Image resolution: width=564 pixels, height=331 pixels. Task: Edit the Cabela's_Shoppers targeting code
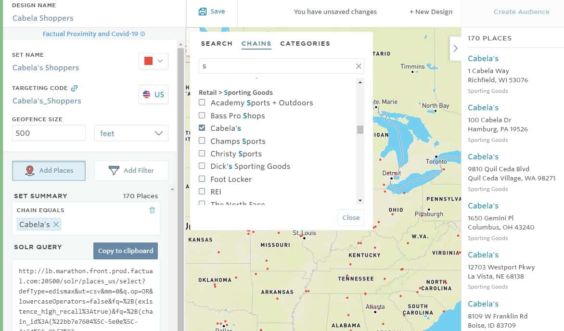click(x=47, y=101)
